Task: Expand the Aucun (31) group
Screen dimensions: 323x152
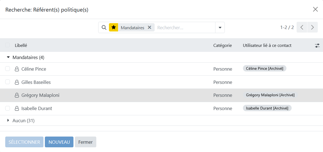Action: pyautogui.click(x=8, y=121)
